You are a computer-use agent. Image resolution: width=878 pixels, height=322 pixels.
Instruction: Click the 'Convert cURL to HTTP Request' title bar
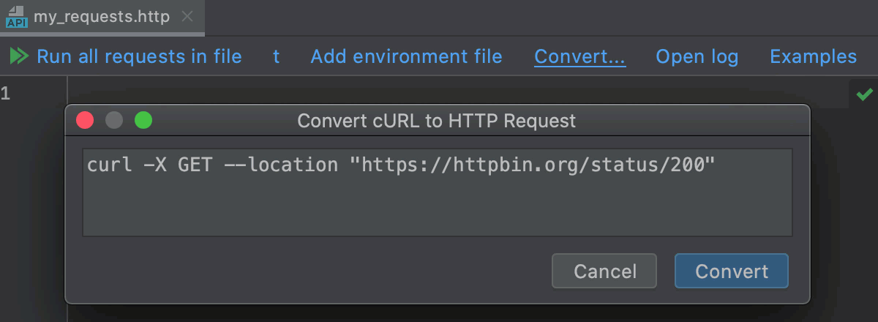click(437, 120)
